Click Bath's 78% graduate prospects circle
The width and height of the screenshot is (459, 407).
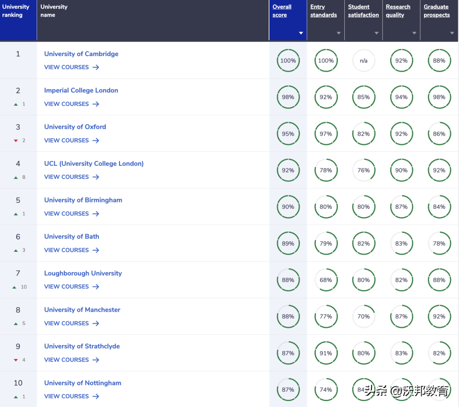(x=439, y=244)
